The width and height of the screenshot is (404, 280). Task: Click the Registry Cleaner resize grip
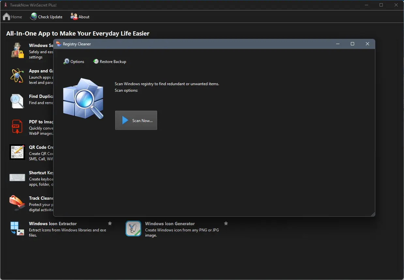373,214
